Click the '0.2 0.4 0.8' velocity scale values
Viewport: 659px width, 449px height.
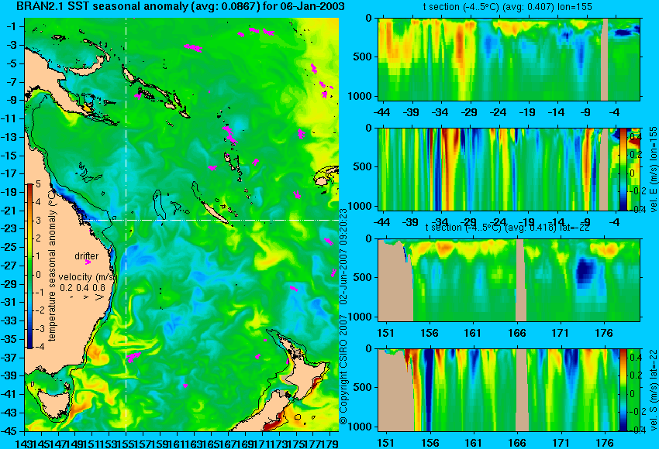pos(82,287)
